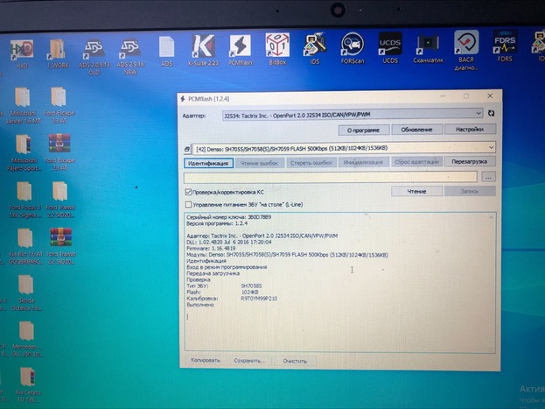Click inside the file path input field
Screen dimensions: 545x409
(331, 177)
